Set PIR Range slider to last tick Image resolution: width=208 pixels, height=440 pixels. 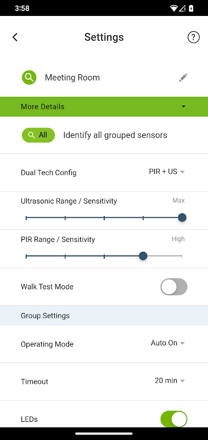(x=182, y=256)
